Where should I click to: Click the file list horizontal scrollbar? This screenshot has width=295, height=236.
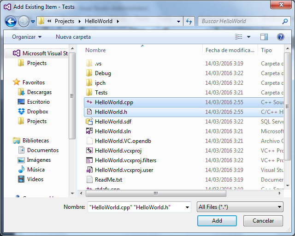click(156, 193)
